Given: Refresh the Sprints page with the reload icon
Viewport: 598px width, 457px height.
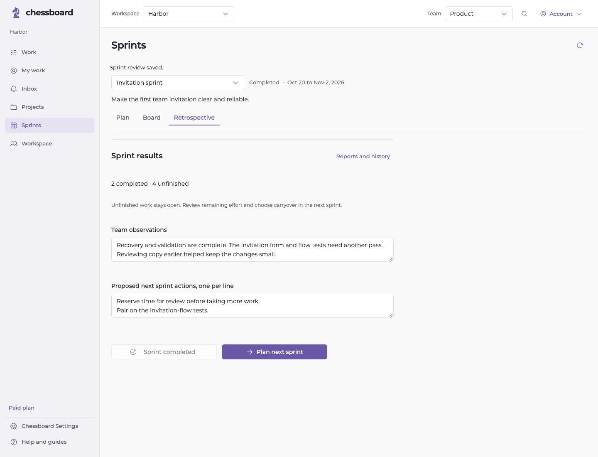Looking at the screenshot, I should (580, 45).
